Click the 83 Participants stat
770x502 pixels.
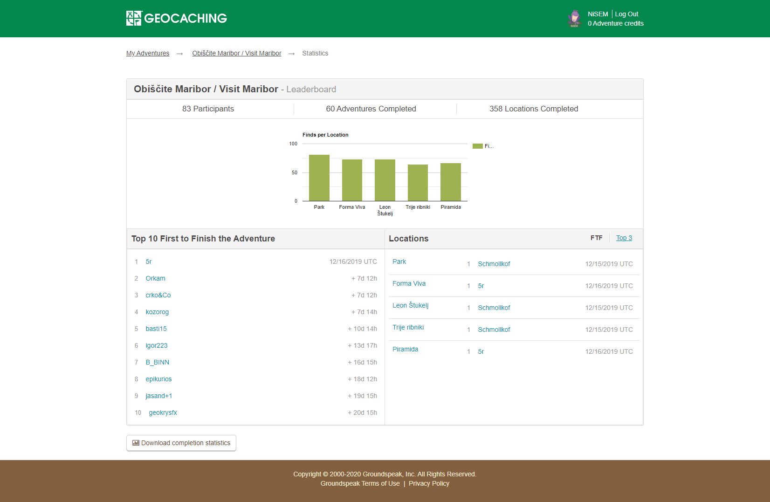(x=208, y=109)
